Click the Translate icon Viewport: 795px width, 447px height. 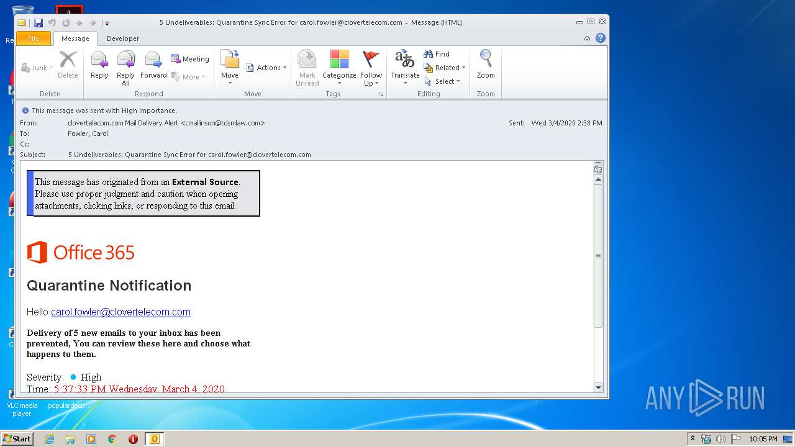[x=405, y=68]
